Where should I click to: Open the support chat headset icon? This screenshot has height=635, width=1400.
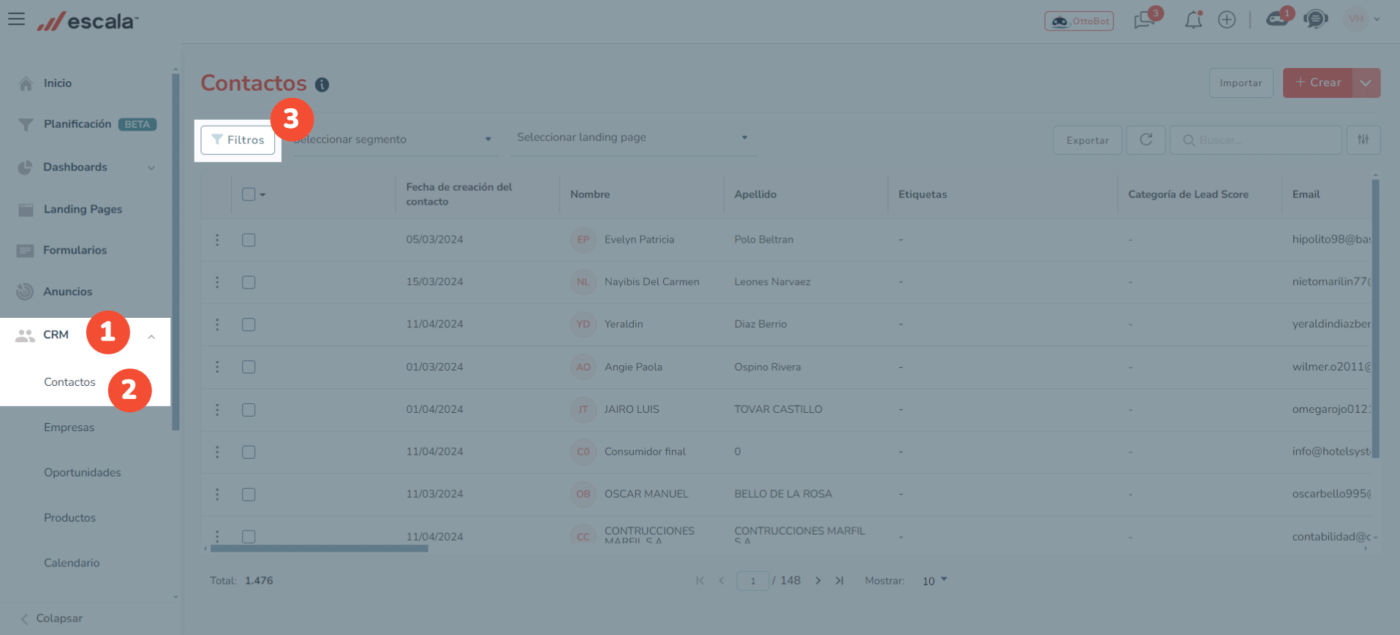coord(1316,19)
